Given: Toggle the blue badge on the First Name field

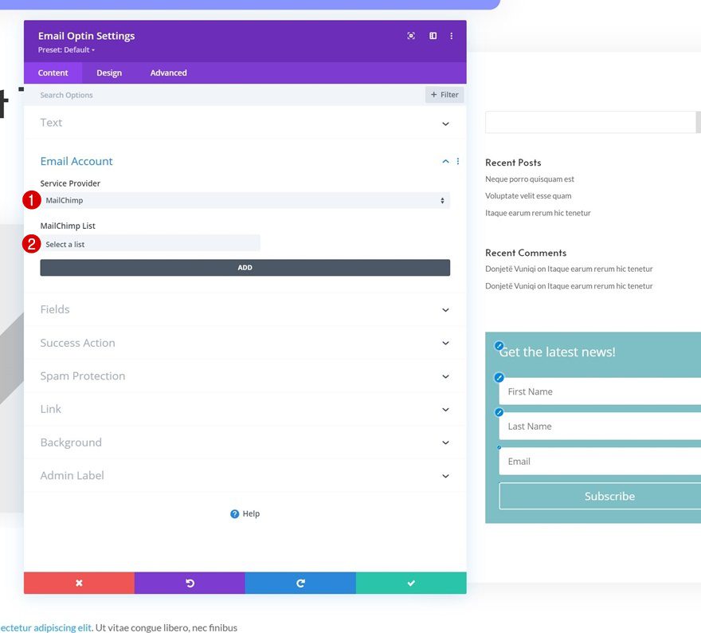Looking at the screenshot, I should (x=499, y=377).
